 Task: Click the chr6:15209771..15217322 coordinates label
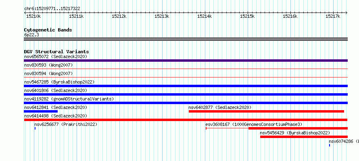tap(52, 9)
